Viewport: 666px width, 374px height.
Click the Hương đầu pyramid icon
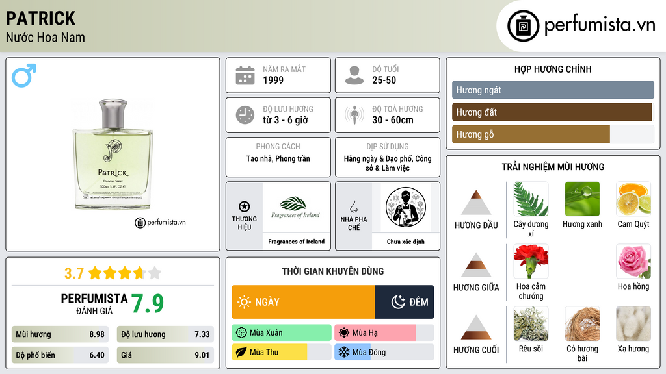[476, 203]
